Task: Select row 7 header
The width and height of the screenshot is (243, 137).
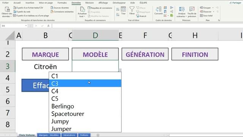Action: click(x=8, y=113)
